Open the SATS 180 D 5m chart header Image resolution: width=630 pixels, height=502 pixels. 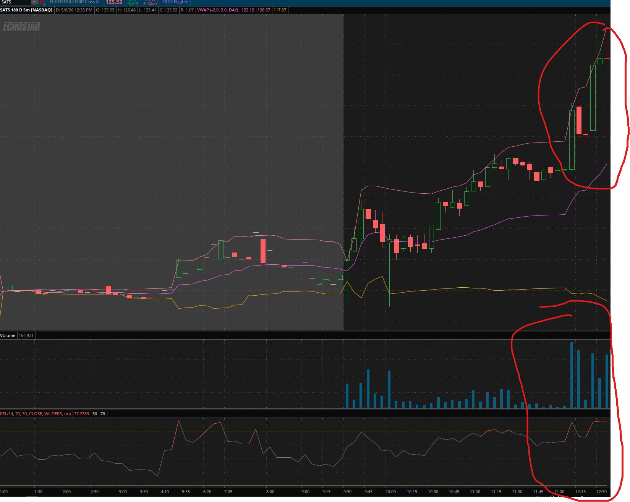click(x=26, y=10)
